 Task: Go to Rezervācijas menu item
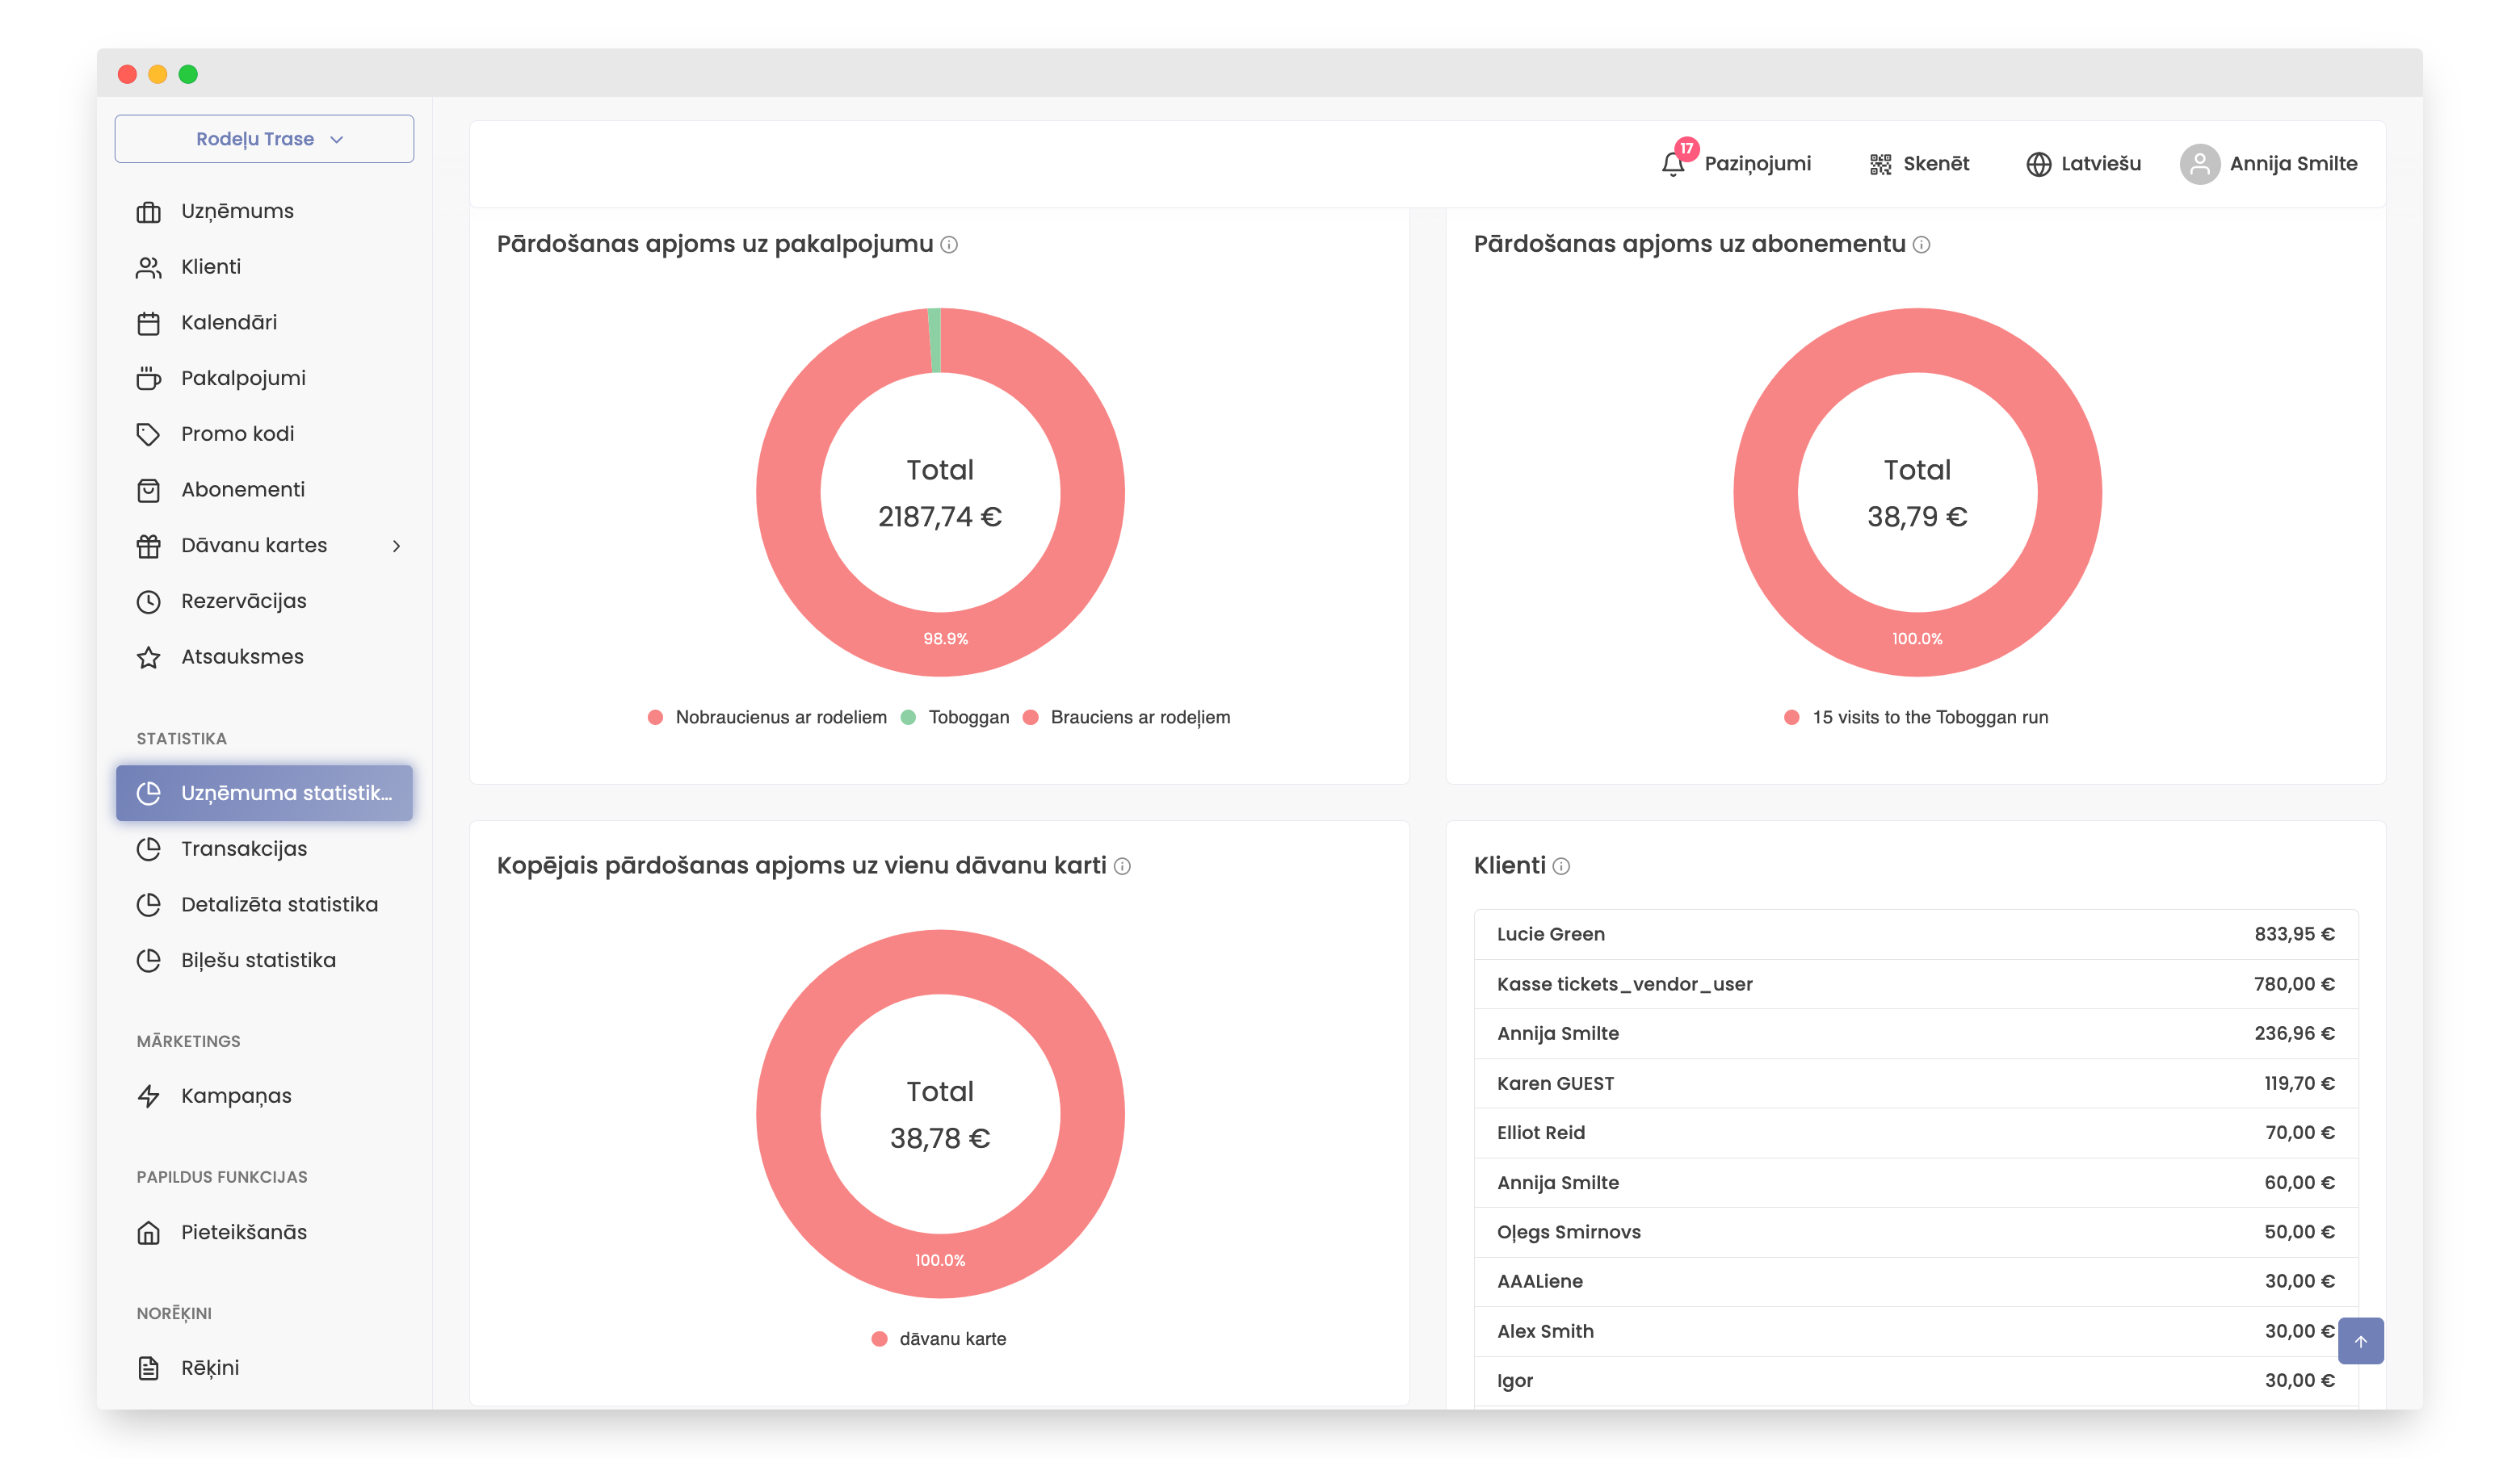pos(243,601)
